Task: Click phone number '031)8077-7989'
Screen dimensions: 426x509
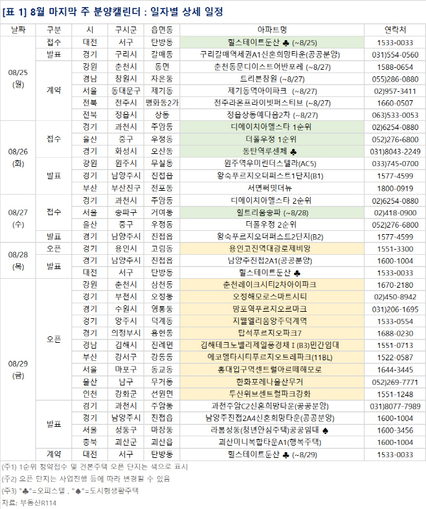Action: 395,406
